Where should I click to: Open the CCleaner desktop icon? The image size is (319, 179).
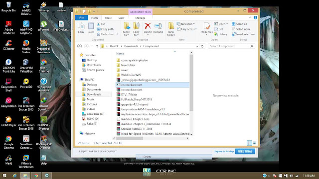[8, 45]
